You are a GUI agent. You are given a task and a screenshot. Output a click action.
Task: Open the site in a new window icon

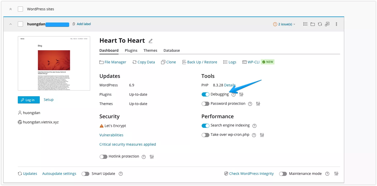click(328, 24)
